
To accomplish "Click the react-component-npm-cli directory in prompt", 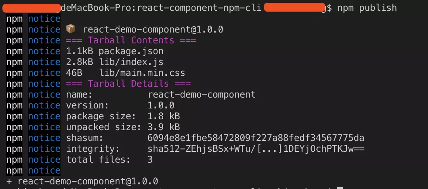I will [199, 8].
